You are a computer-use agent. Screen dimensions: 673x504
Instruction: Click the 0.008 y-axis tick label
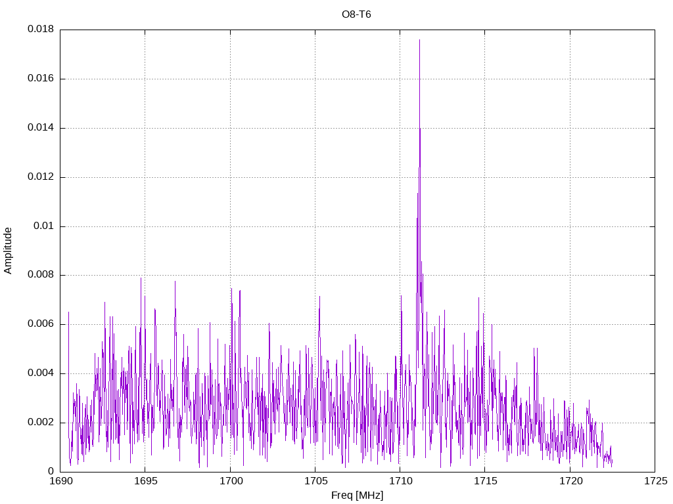pos(41,275)
